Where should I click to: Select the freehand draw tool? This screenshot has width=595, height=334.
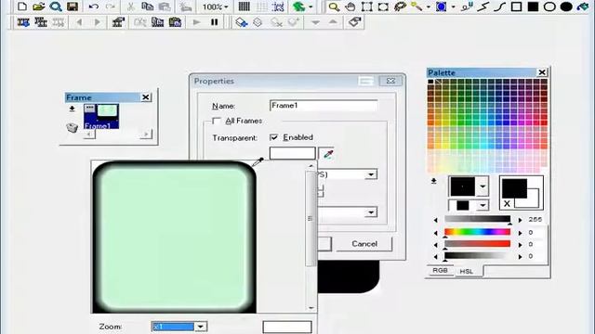(x=467, y=6)
